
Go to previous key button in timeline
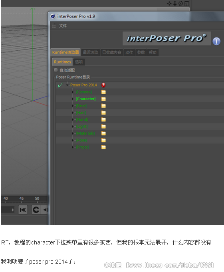(x=45, y=210)
